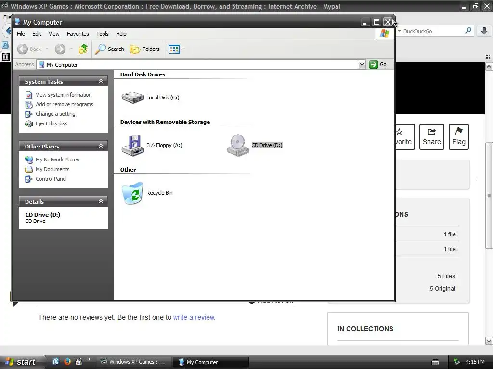The width and height of the screenshot is (493, 369).
Task: Click the Add or remove programs icon
Action: [28, 104]
